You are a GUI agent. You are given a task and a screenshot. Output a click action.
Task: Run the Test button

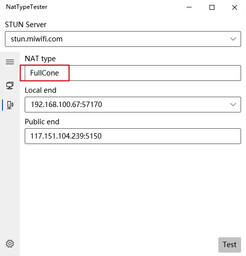(230, 245)
